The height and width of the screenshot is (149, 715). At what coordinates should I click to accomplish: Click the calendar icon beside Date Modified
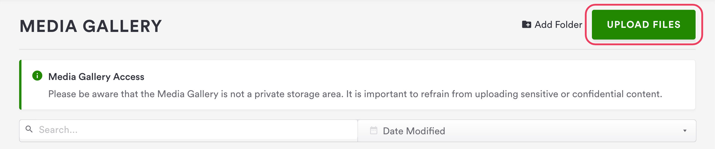pyautogui.click(x=374, y=130)
